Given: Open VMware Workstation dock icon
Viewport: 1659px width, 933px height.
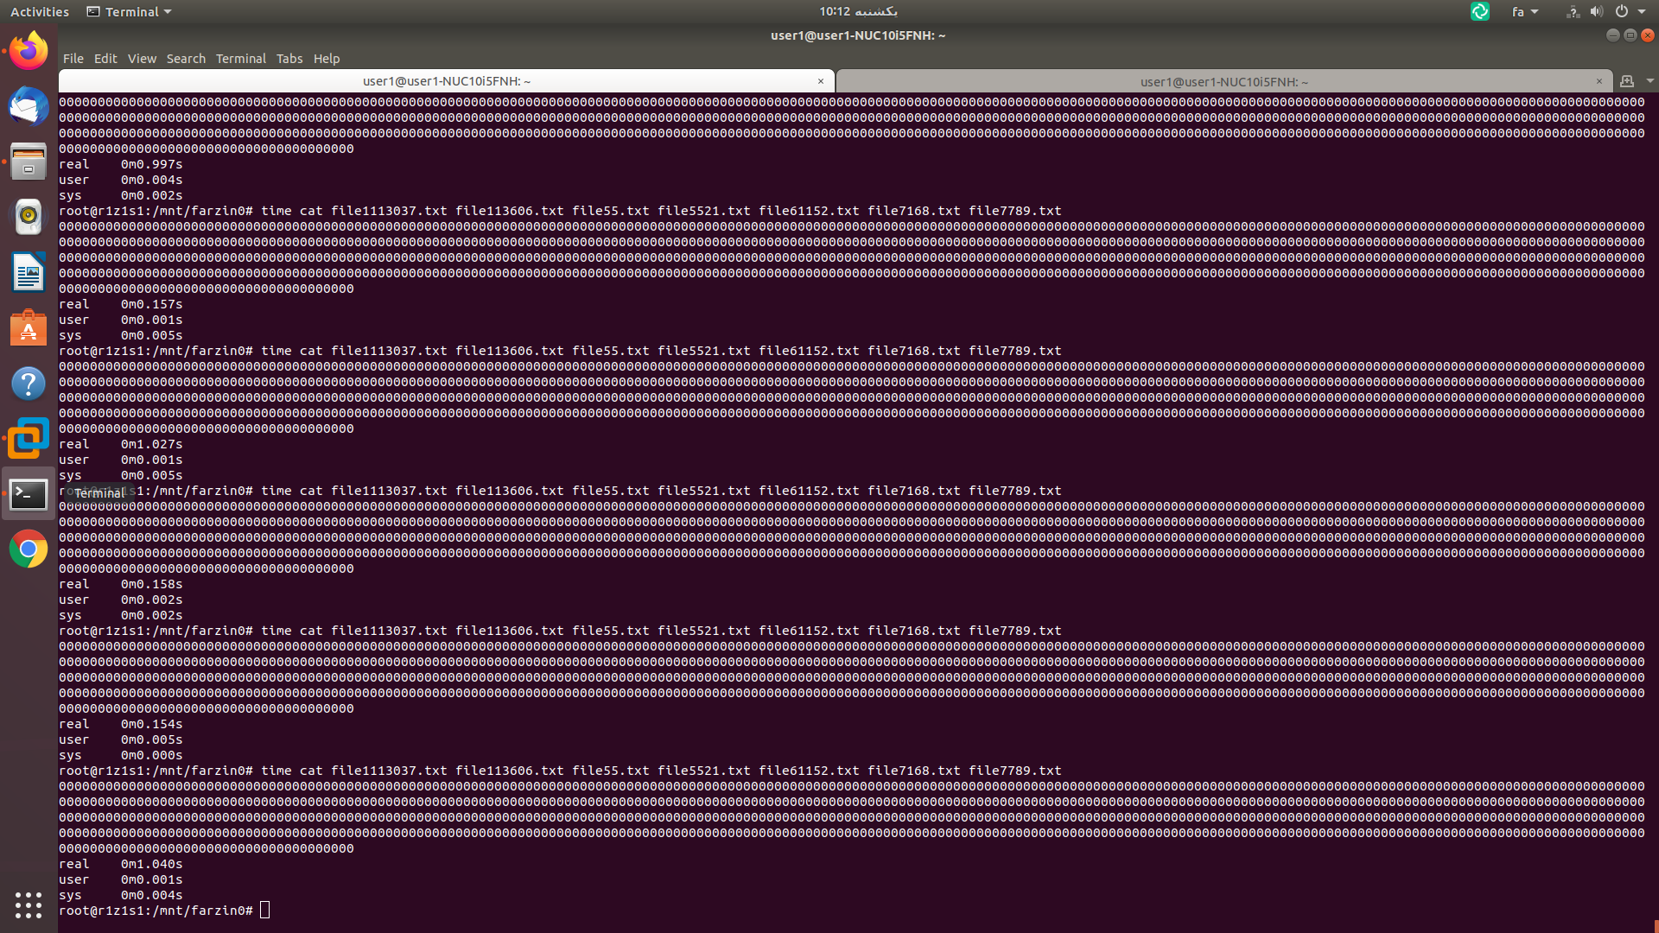Looking at the screenshot, I should pyautogui.click(x=29, y=439).
